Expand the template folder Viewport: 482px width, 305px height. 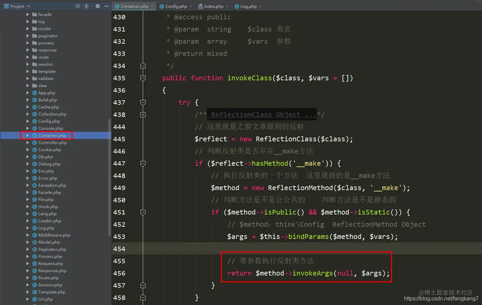click(x=28, y=71)
